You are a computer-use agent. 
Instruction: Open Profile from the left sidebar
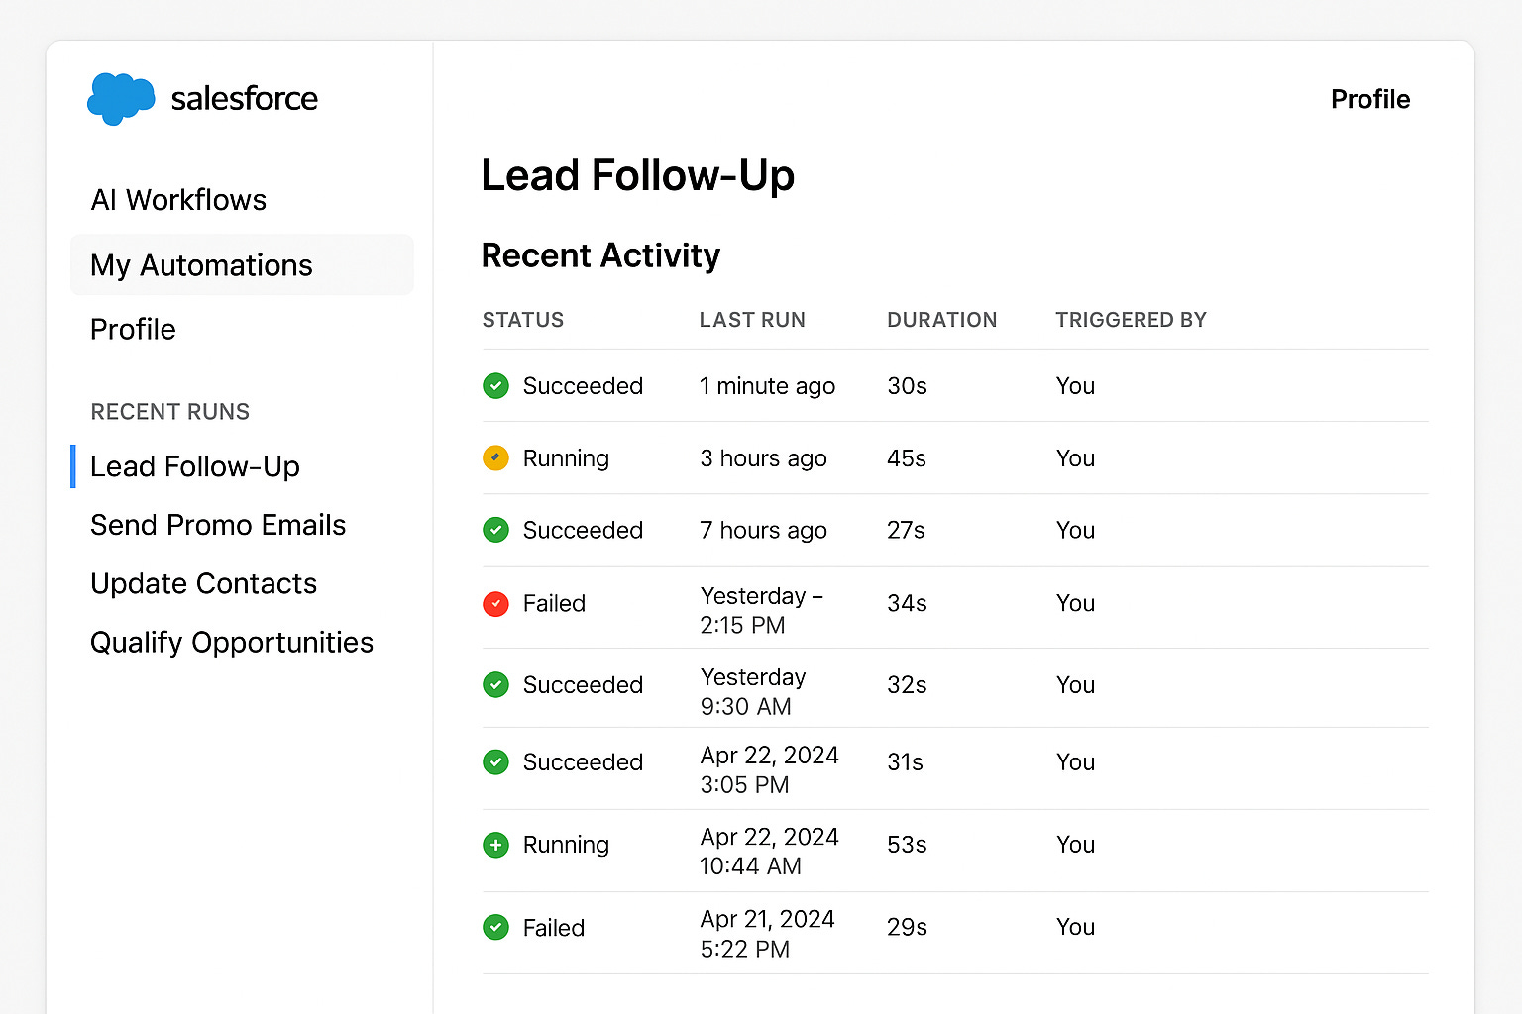click(x=133, y=329)
